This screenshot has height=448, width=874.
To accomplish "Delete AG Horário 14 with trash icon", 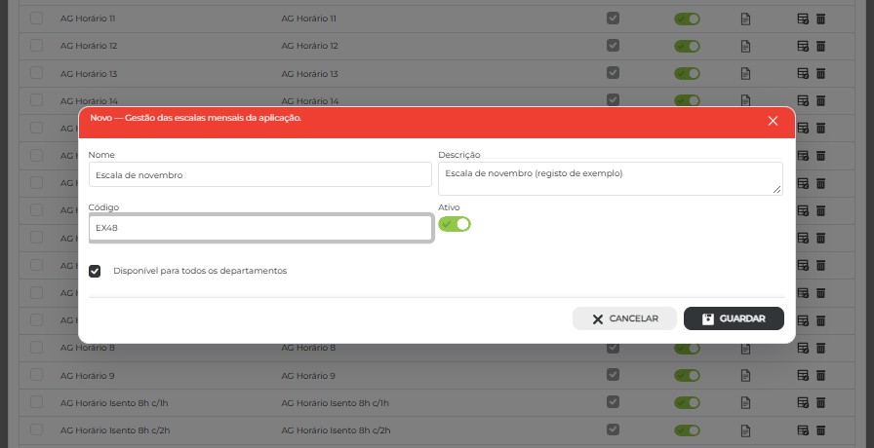I will (x=820, y=100).
